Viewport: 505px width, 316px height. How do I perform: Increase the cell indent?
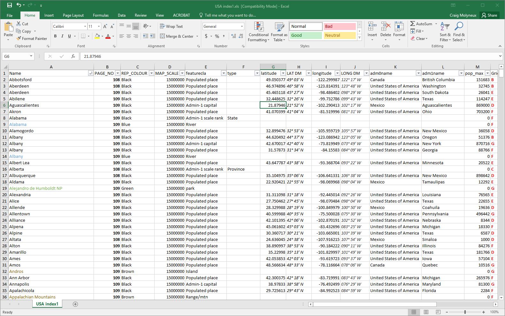pyautogui.click(x=153, y=36)
